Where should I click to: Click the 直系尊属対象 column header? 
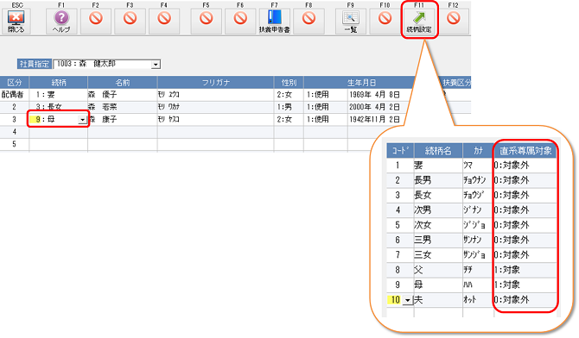(525, 151)
